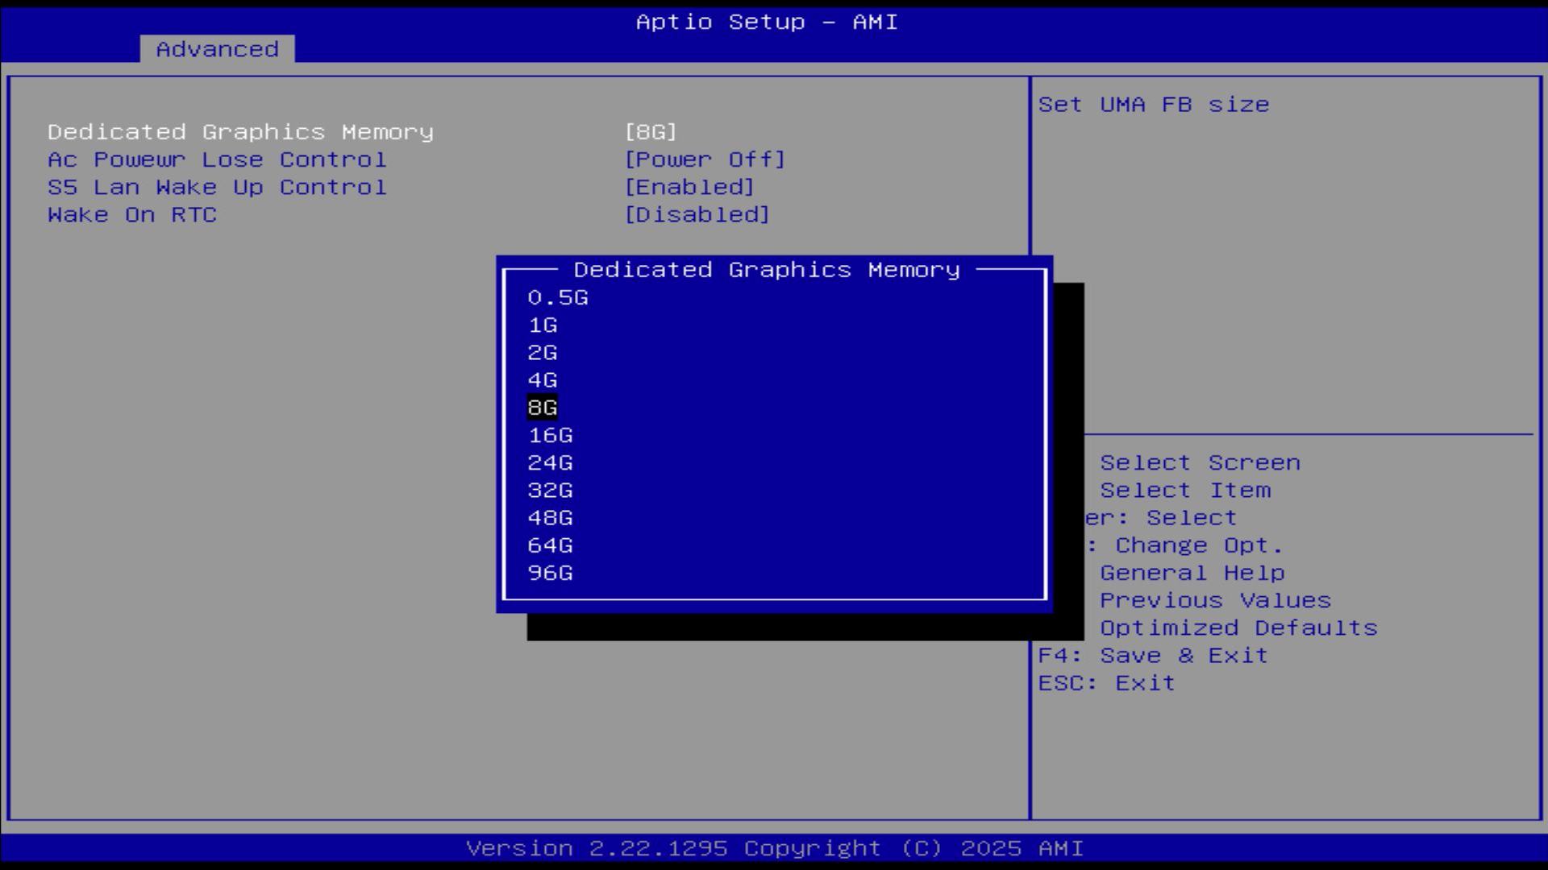The height and width of the screenshot is (870, 1548).
Task: Pick 32G from the list
Action: [x=550, y=491]
